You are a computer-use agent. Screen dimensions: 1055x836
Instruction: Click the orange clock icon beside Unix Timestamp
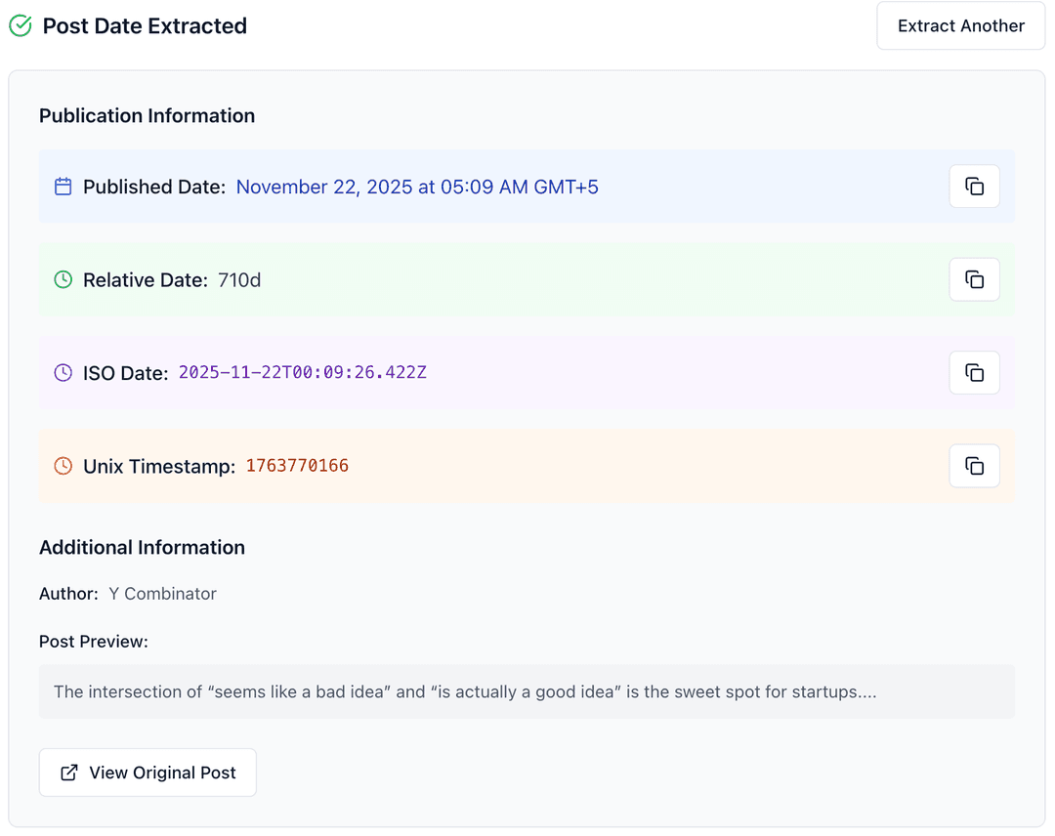[63, 466]
